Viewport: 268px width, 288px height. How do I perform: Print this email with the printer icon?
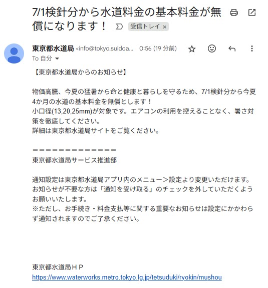click(234, 12)
